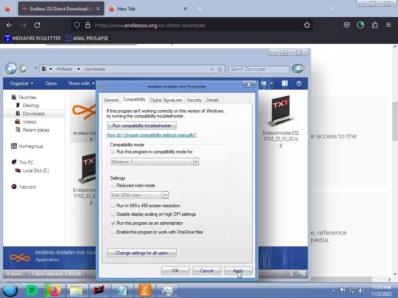Image resolution: width=398 pixels, height=298 pixels.
Task: Open view options dropdown arrow in Explorer
Action: [x=272, y=84]
